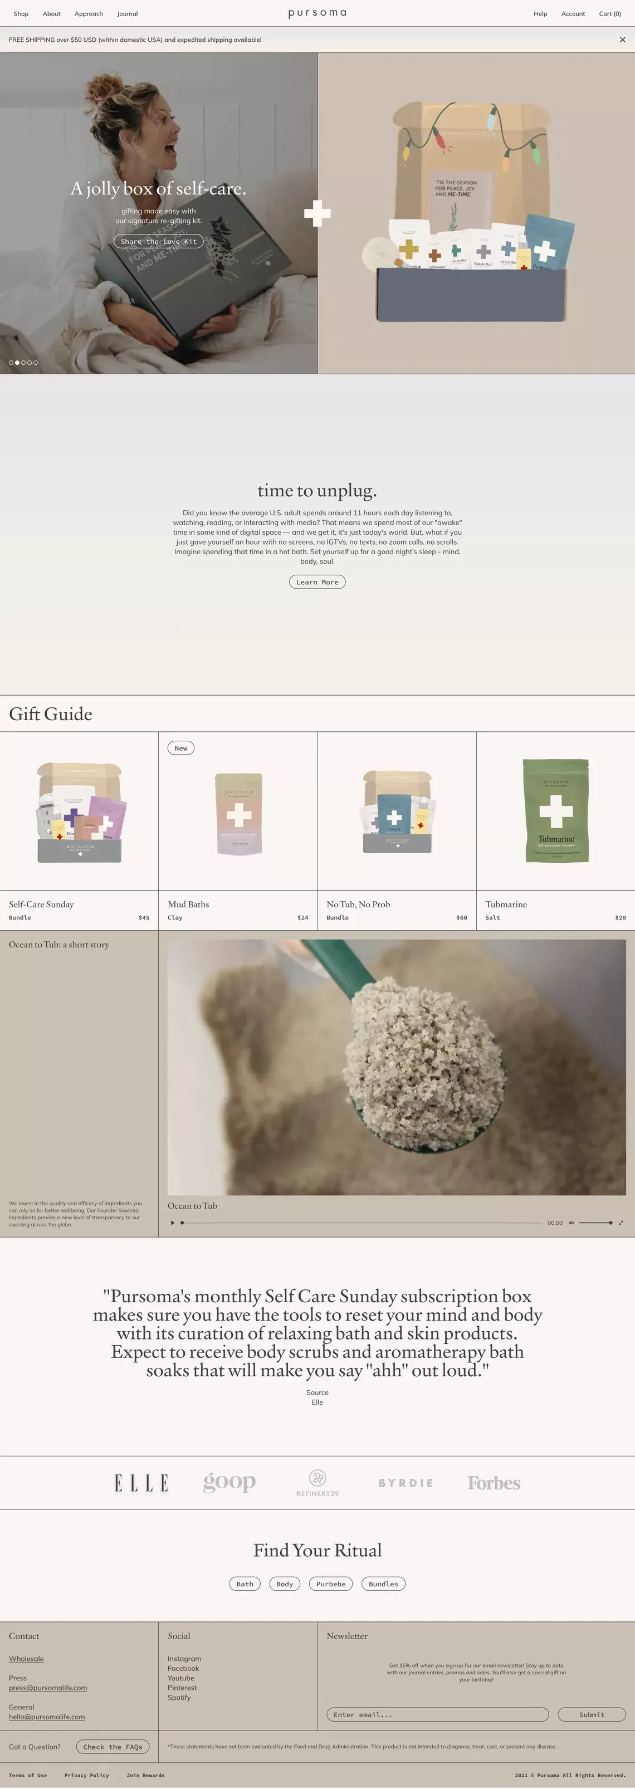Submit the newsletter signup
This screenshot has height=1789, width=635.
(x=592, y=1715)
